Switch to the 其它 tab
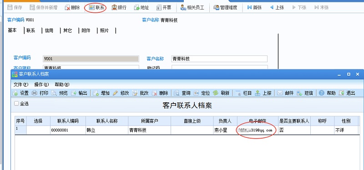 (67, 30)
